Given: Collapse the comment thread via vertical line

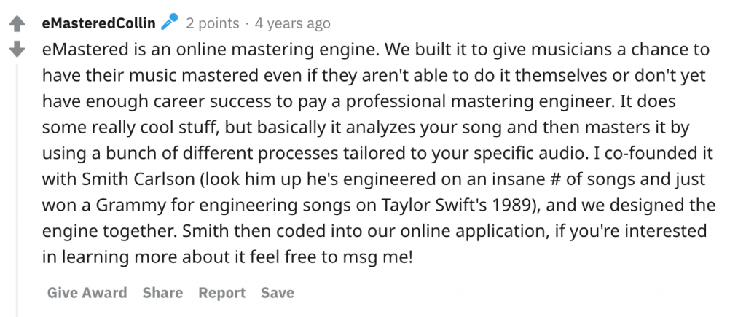Looking at the screenshot, I should pyautogui.click(x=17, y=190).
